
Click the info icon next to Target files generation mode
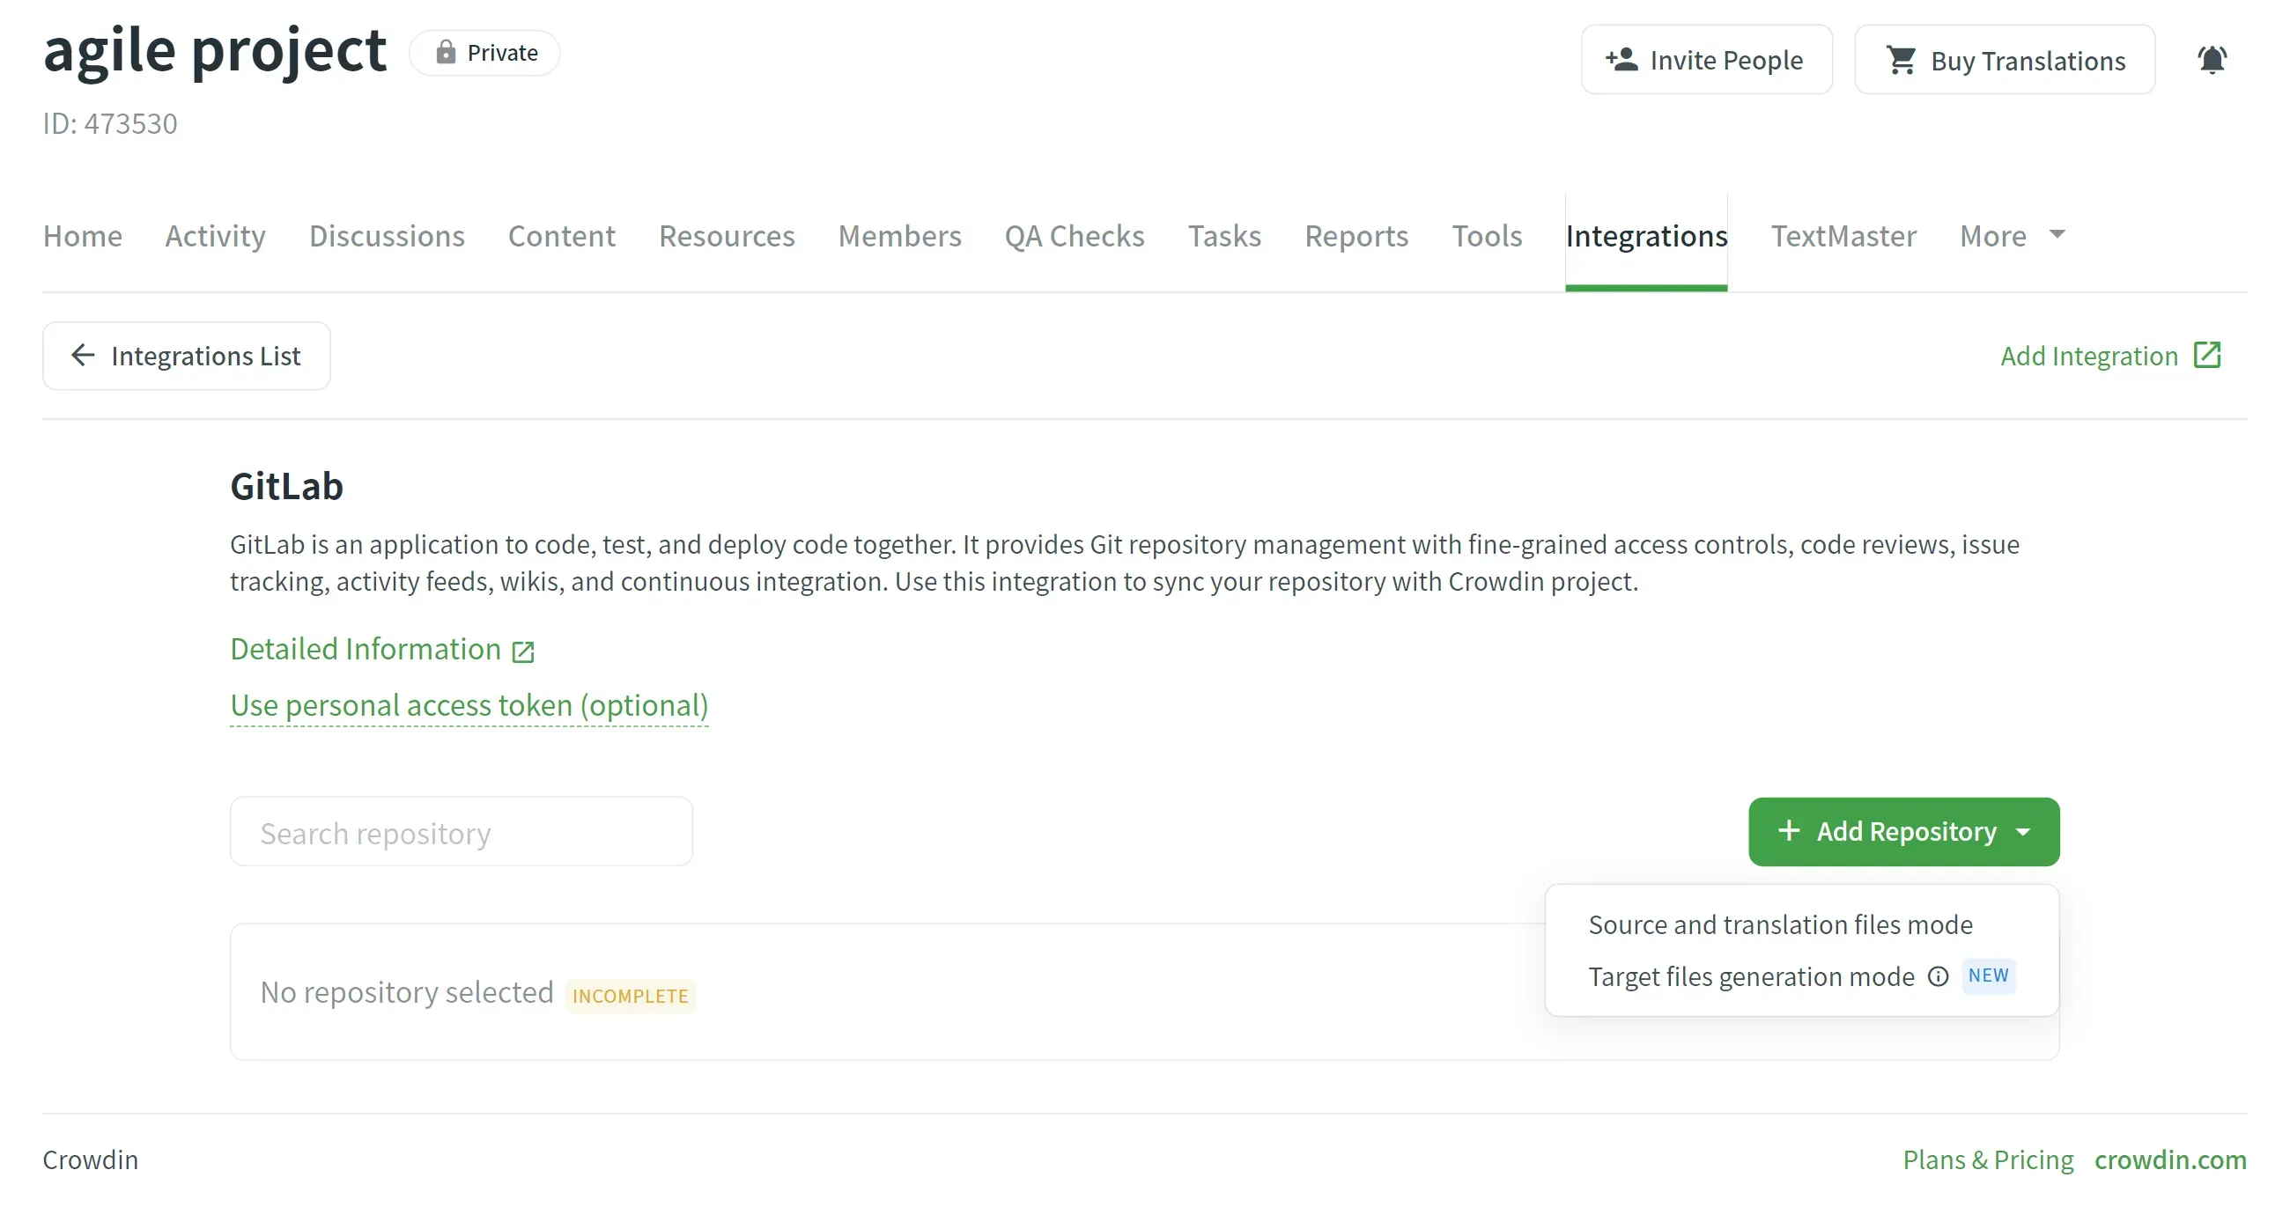coord(1937,976)
